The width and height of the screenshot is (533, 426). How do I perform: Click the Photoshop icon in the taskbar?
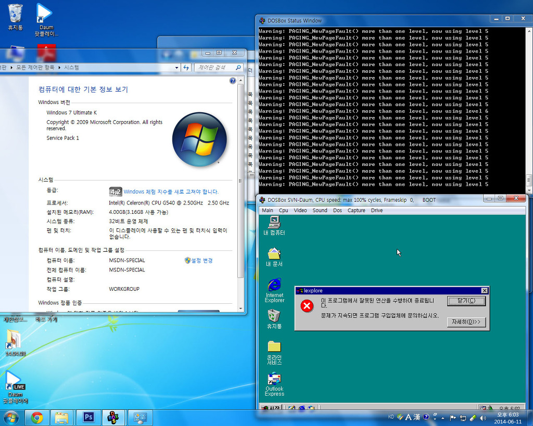[x=88, y=417]
